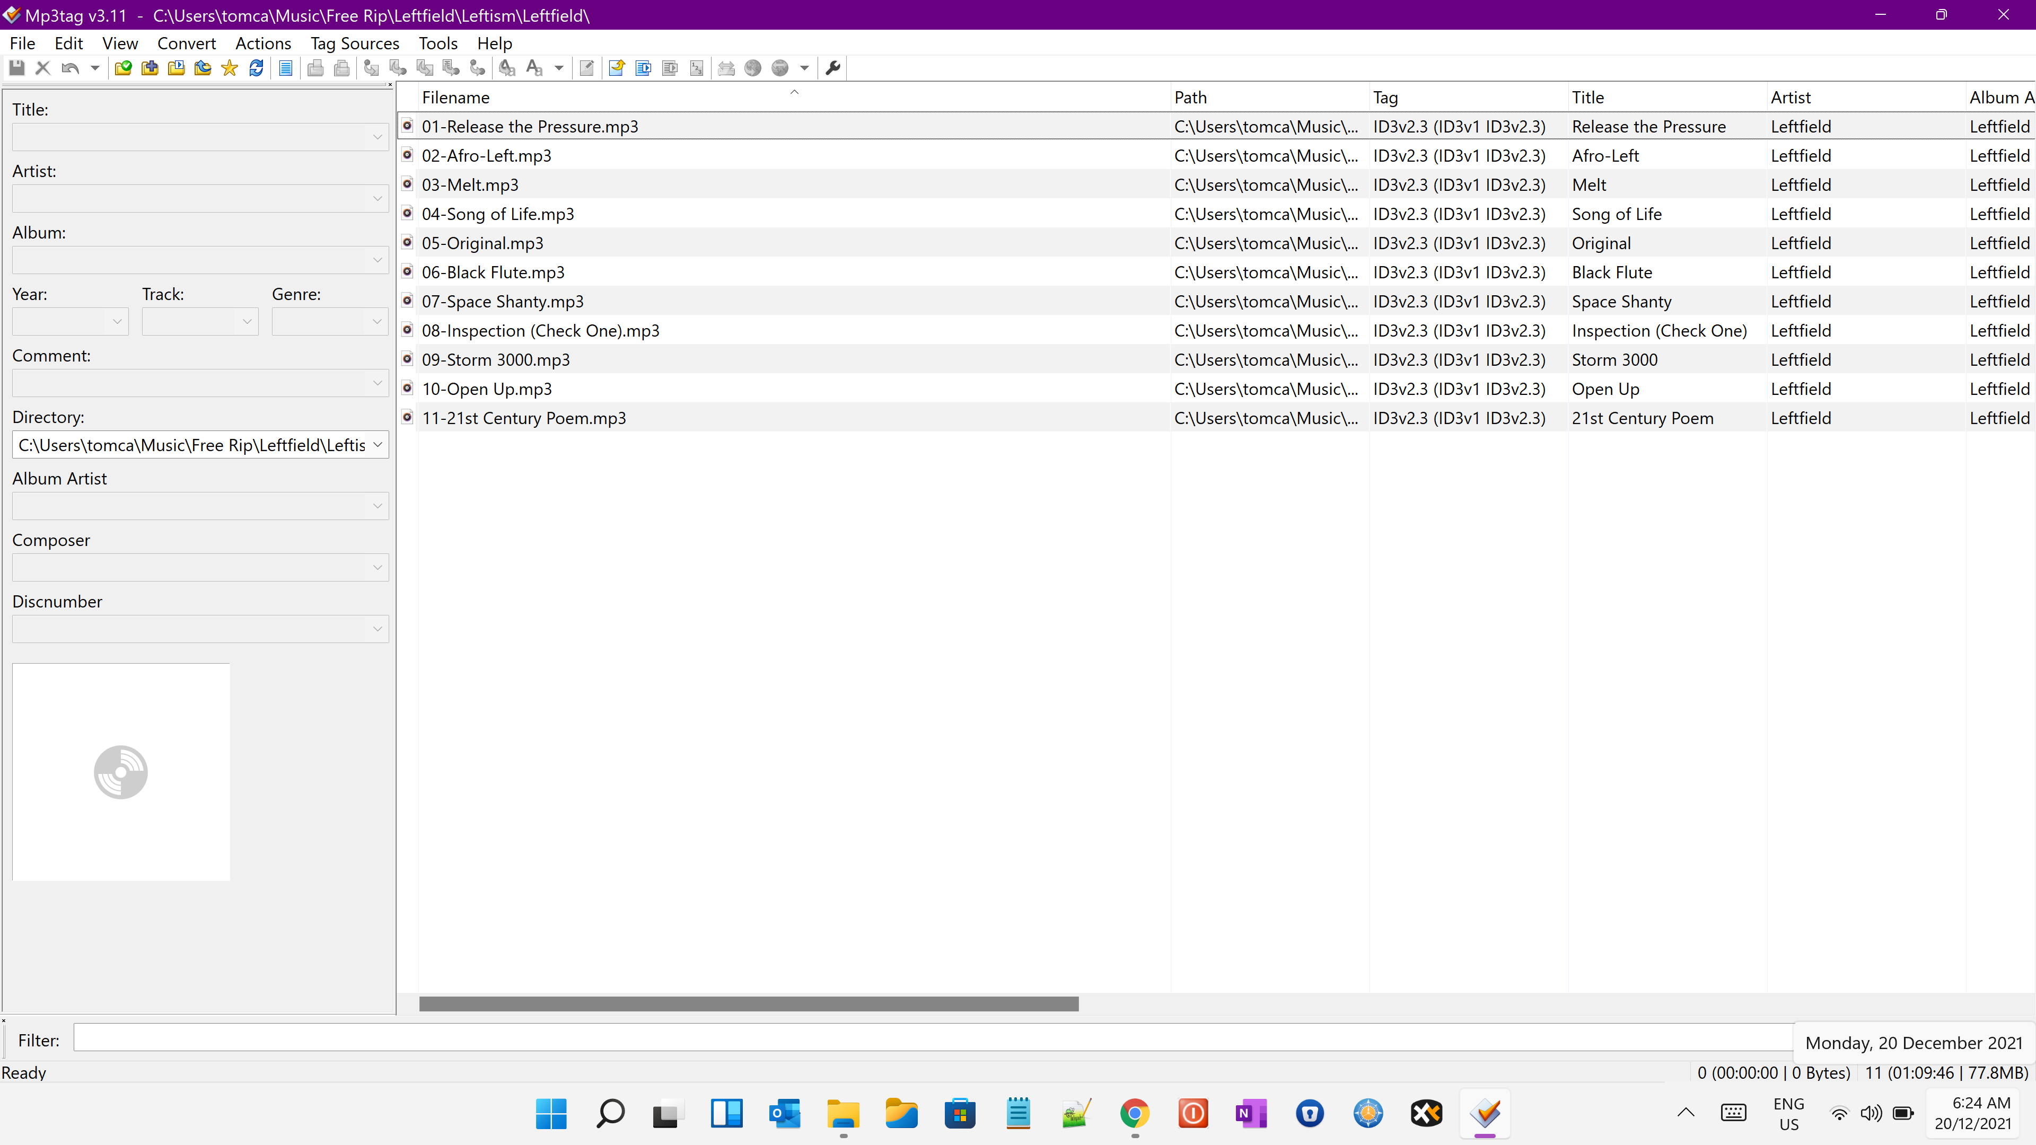
Task: Click the horizontal scrollbar under file list
Action: [749, 1003]
